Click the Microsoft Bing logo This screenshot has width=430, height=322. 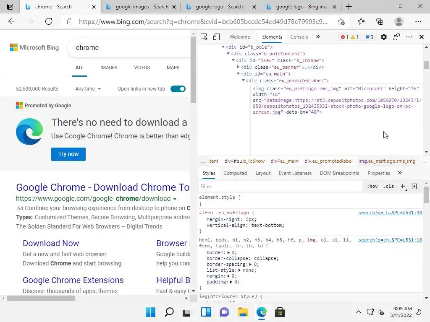pyautogui.click(x=34, y=47)
